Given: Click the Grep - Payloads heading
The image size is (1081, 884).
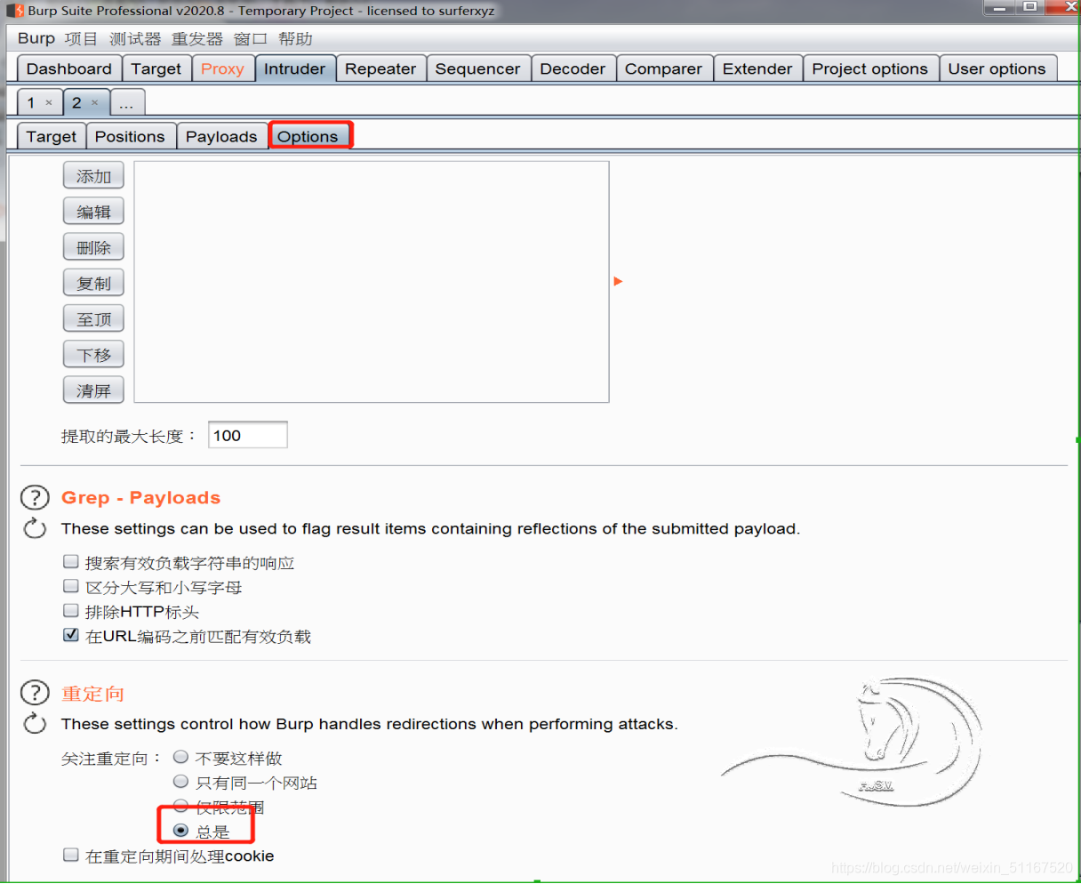Looking at the screenshot, I should (x=140, y=497).
